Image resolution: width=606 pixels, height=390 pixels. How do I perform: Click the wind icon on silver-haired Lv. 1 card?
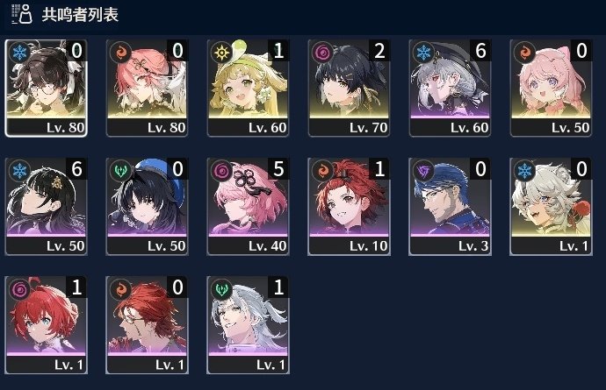coord(221,289)
